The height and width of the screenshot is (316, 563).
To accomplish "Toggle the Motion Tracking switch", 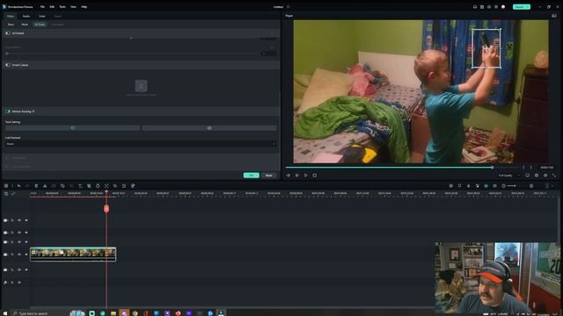I will click(x=8, y=111).
